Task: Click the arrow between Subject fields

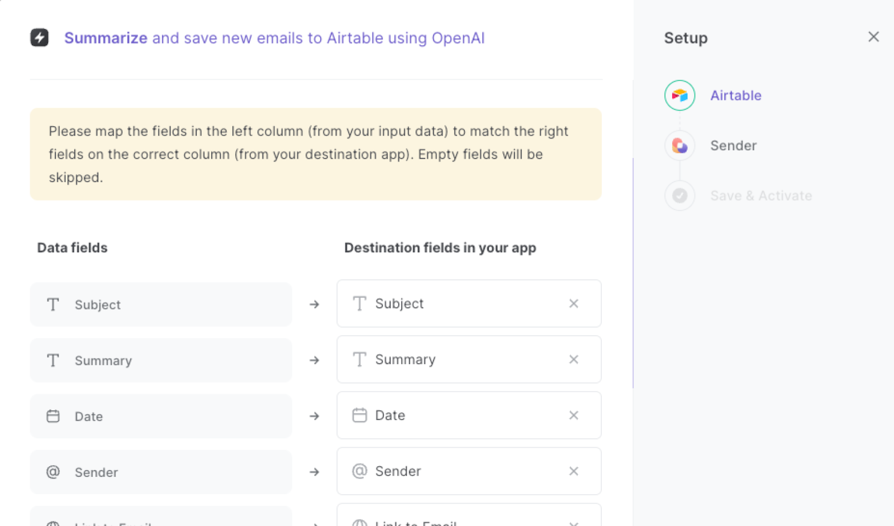Action: (x=315, y=304)
